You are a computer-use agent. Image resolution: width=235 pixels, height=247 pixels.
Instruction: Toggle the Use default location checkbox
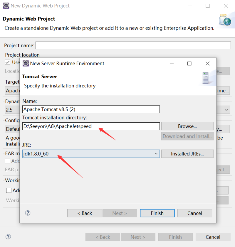pos(8,62)
